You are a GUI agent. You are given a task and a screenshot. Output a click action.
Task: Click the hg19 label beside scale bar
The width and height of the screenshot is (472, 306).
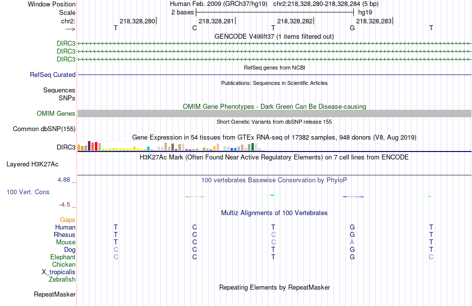point(365,12)
